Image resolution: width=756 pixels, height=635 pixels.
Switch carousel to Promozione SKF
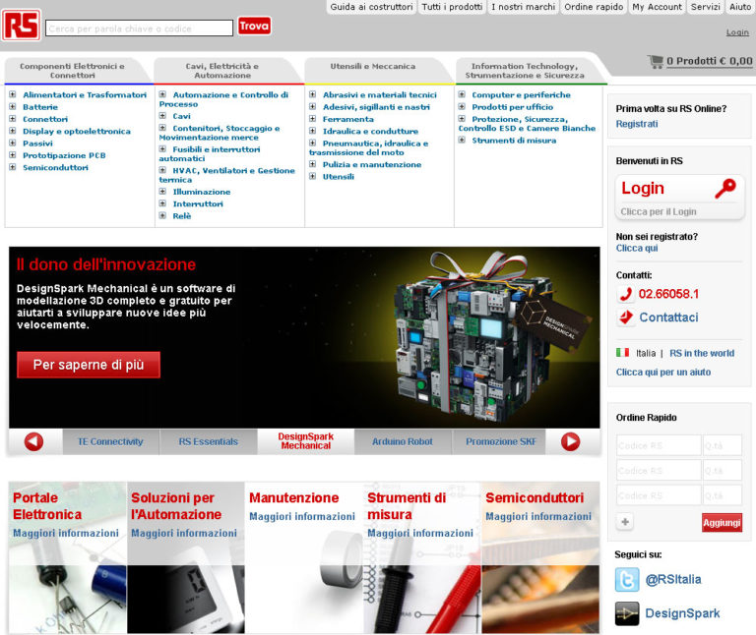coord(500,441)
